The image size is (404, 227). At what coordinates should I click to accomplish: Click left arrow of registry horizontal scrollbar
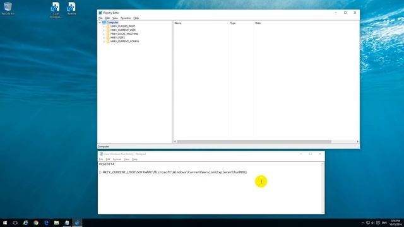click(175, 141)
